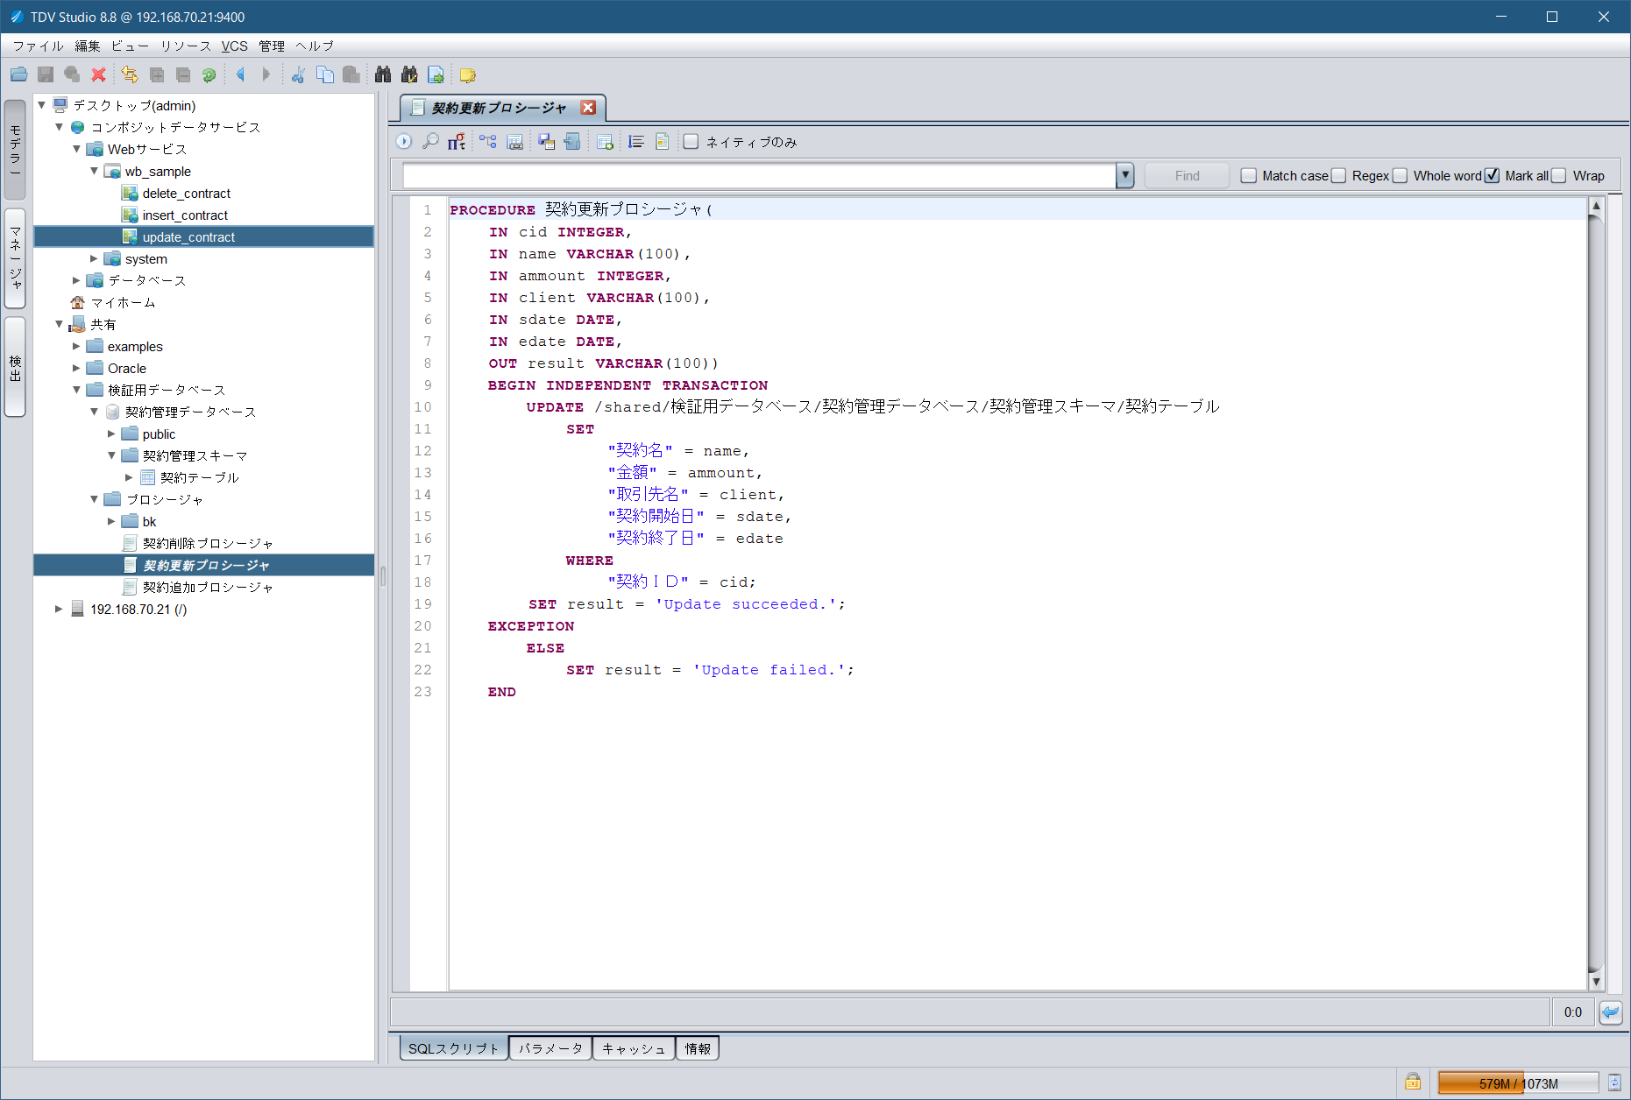The height and width of the screenshot is (1100, 1631).
Task: Open the 編集 menu
Action: click(88, 46)
